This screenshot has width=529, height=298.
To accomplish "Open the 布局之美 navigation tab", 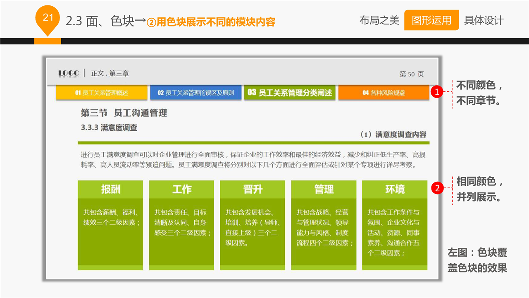I will [x=379, y=20].
